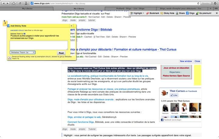Screen dimensions: 219x139
Task: Click Plates-formes Open Source link in ad box
Action: coord(176,76)
